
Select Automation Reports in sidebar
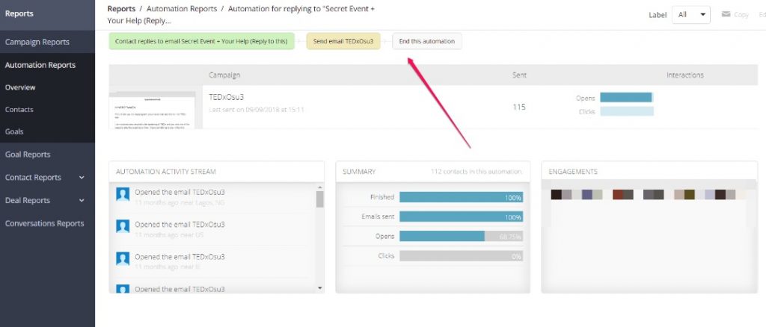click(40, 65)
